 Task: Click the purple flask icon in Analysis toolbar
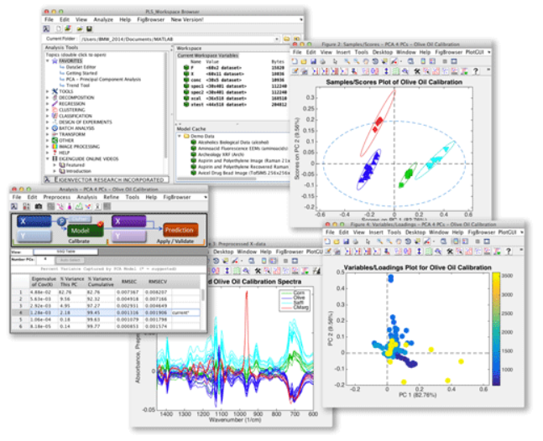tap(70, 206)
